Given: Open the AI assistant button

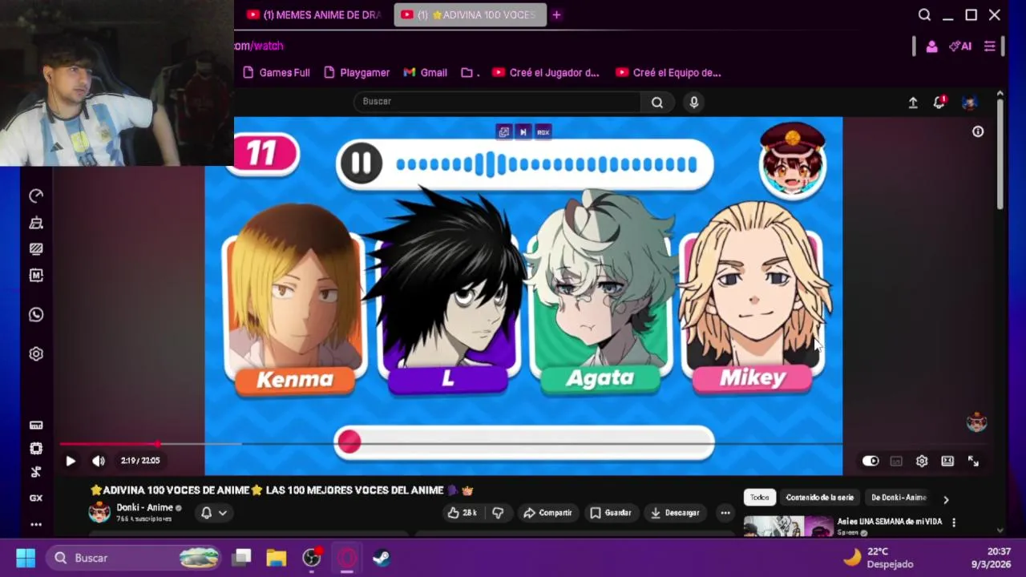Looking at the screenshot, I should [960, 46].
